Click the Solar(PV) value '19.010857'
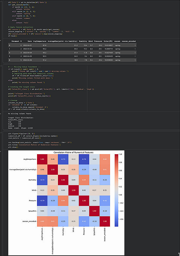Image resolution: width=180 pixels, height=256 pixels. pyautogui.click(x=109, y=45)
